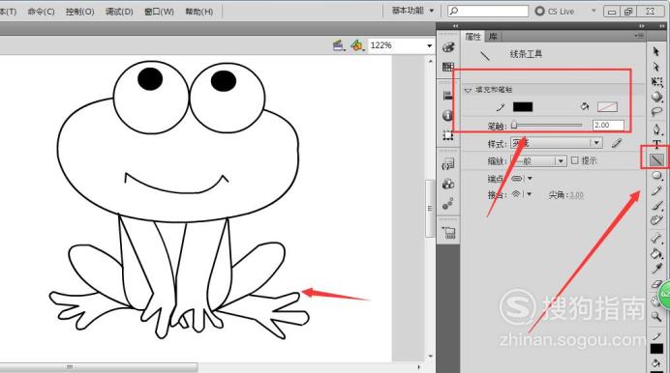This screenshot has height=373, width=670.
Task: Open the 帮助(H) menu
Action: pyautogui.click(x=199, y=12)
